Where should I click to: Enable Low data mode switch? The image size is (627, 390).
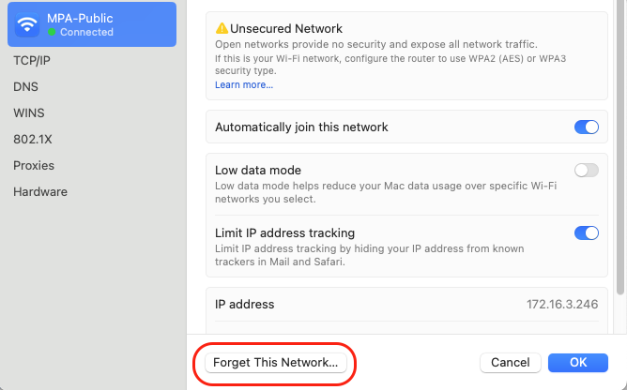click(586, 171)
